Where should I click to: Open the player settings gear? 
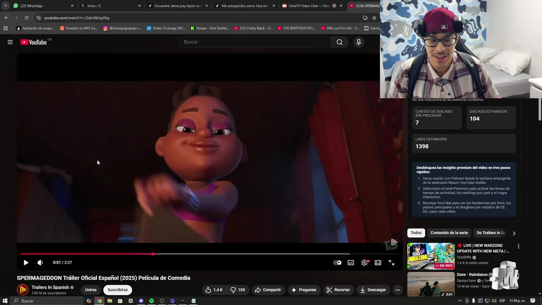tap(365, 263)
